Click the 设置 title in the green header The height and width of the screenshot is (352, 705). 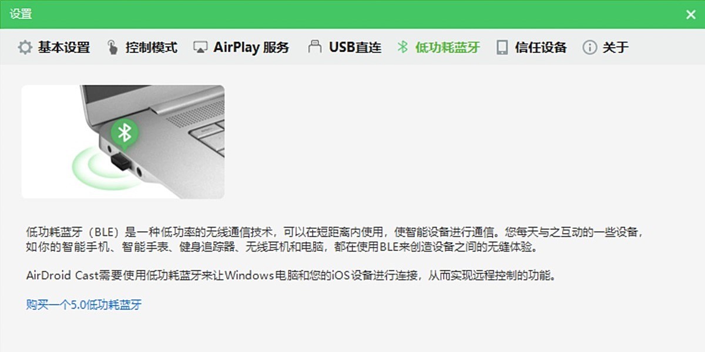[21, 14]
